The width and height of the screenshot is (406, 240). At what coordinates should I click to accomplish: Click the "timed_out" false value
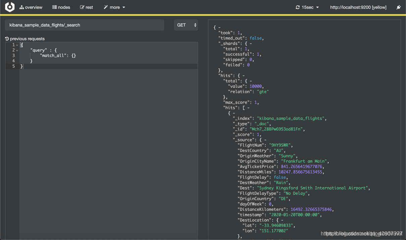click(255, 38)
